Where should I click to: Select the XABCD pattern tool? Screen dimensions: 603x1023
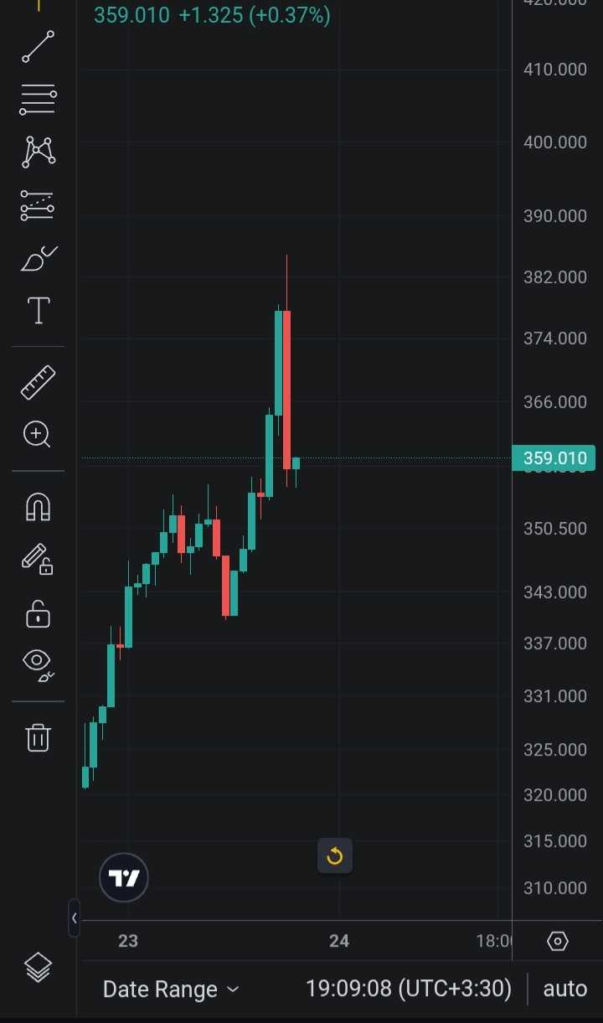tap(38, 152)
